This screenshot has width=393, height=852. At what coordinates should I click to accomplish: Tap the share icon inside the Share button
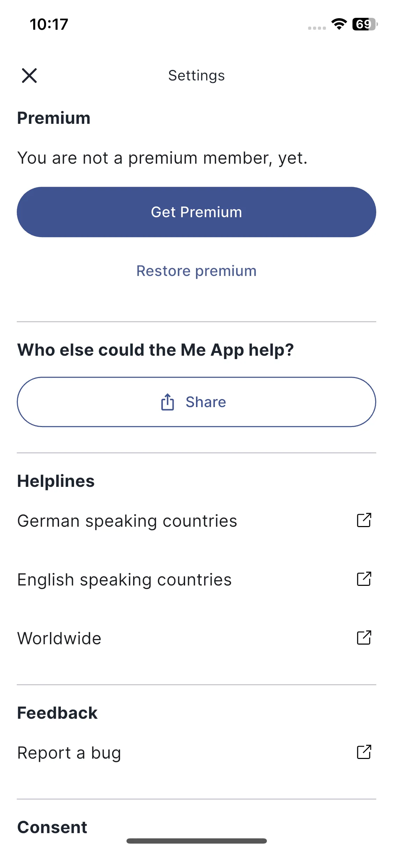pyautogui.click(x=167, y=402)
